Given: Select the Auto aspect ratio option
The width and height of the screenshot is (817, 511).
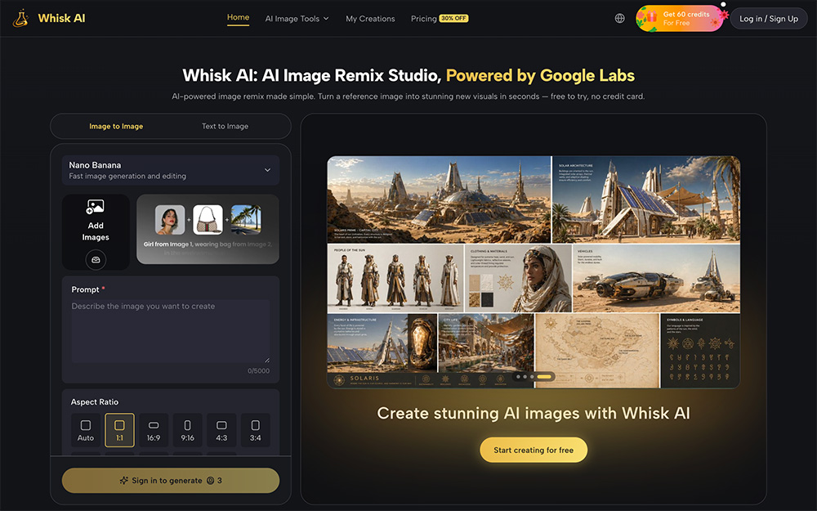Looking at the screenshot, I should point(86,430).
